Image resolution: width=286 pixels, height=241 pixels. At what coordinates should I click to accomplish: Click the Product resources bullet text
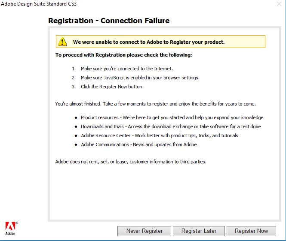[x=172, y=117]
